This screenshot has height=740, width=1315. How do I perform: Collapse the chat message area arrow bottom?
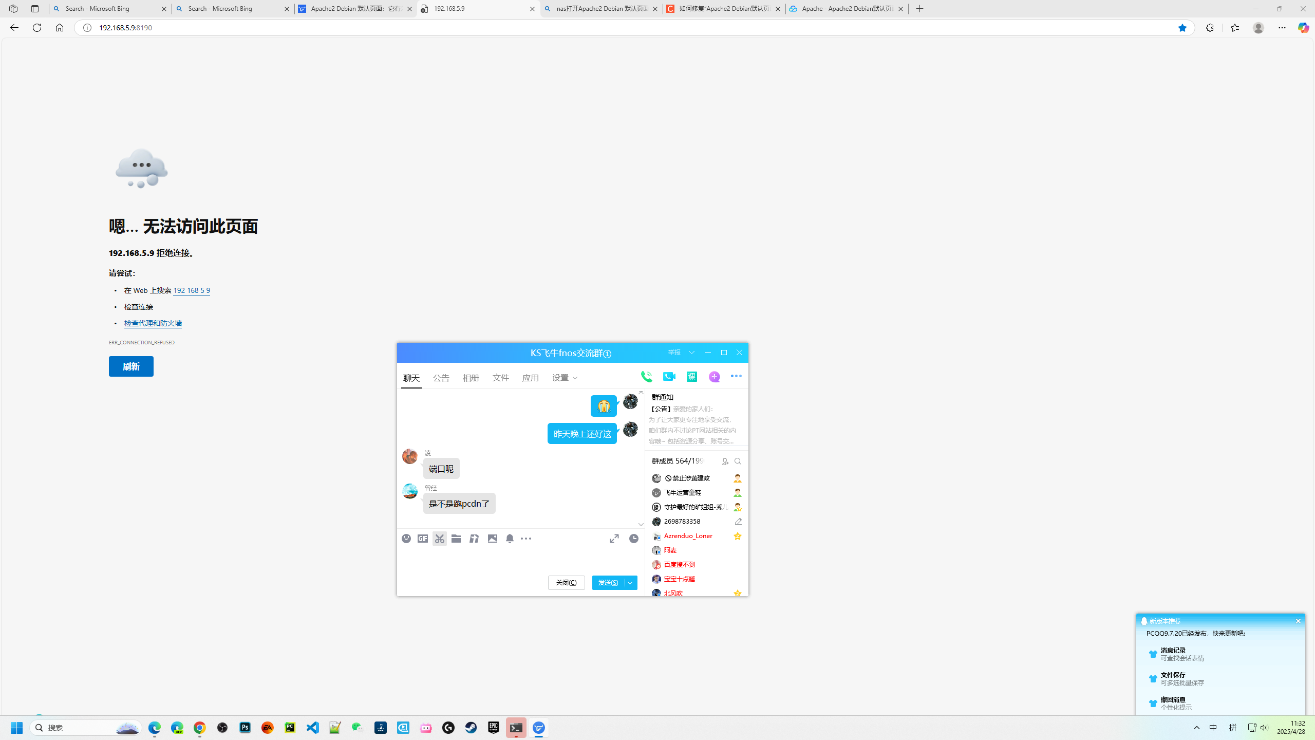coord(641,525)
